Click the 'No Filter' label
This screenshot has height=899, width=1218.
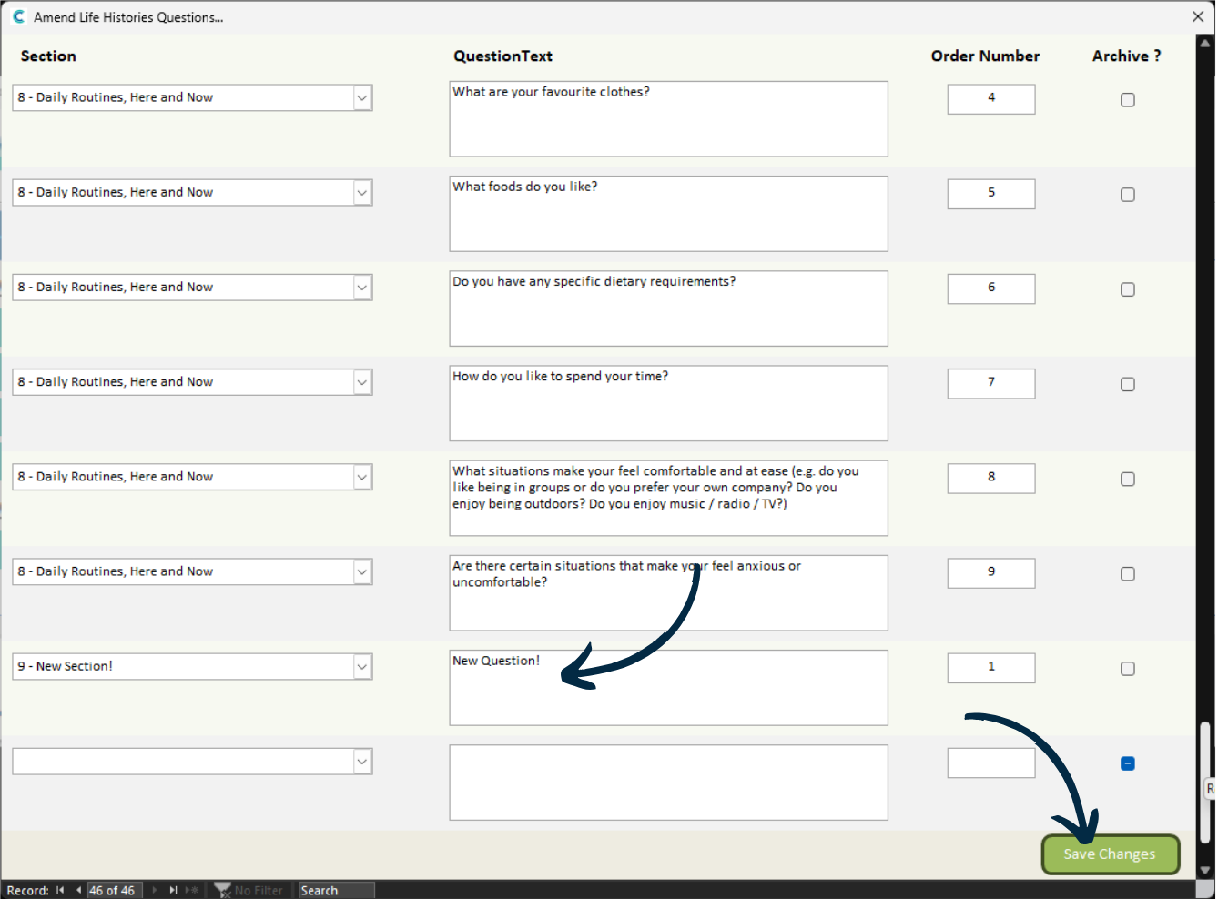point(259,890)
